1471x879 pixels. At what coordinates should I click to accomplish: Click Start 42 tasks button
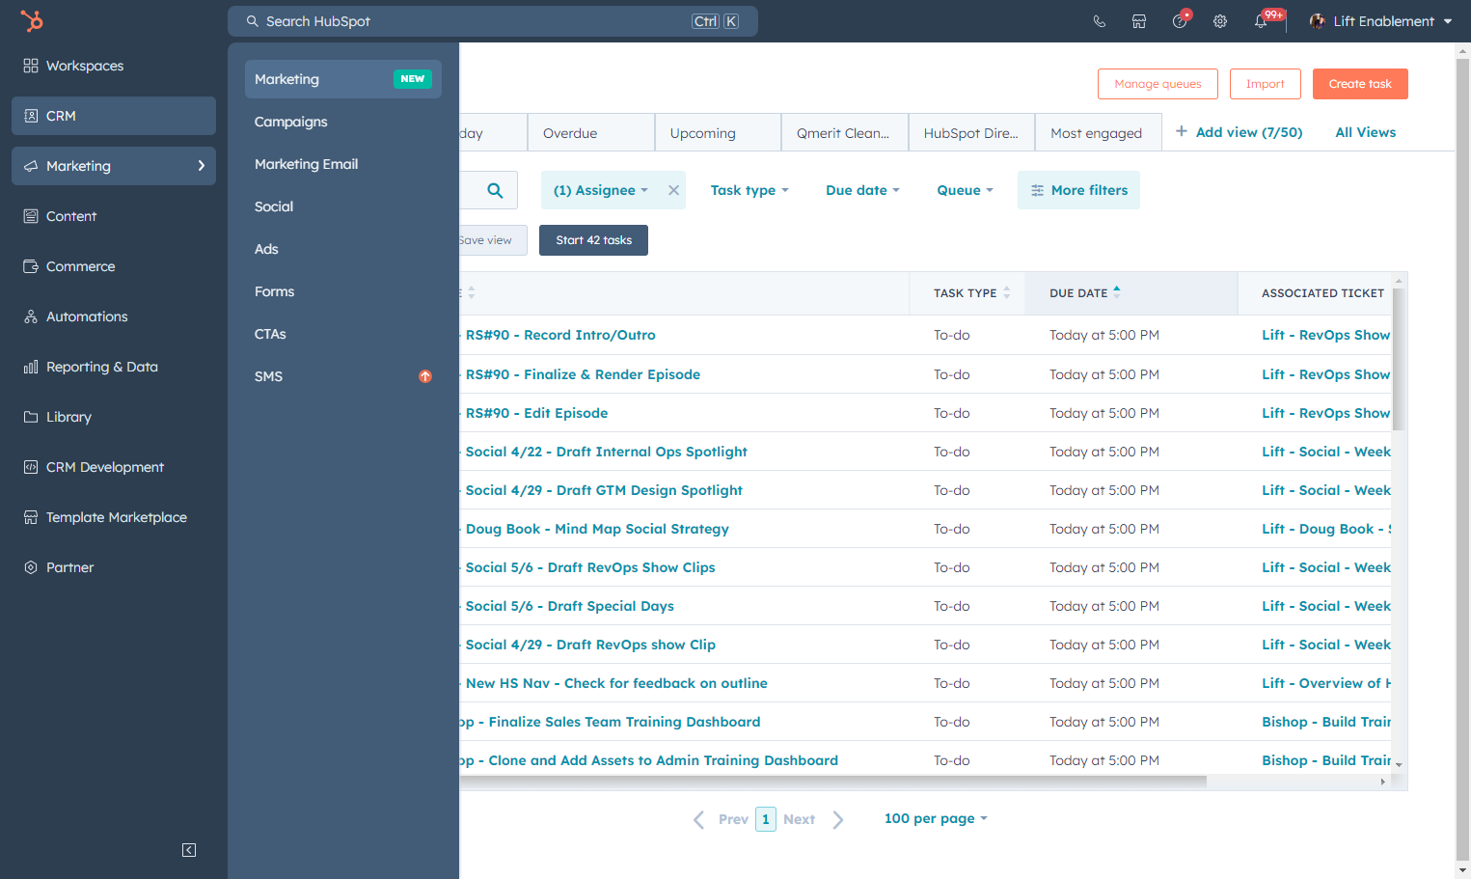click(x=593, y=240)
